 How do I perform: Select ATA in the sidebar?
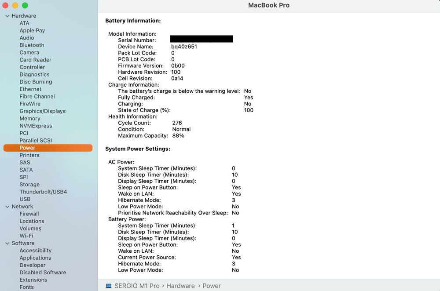point(24,23)
